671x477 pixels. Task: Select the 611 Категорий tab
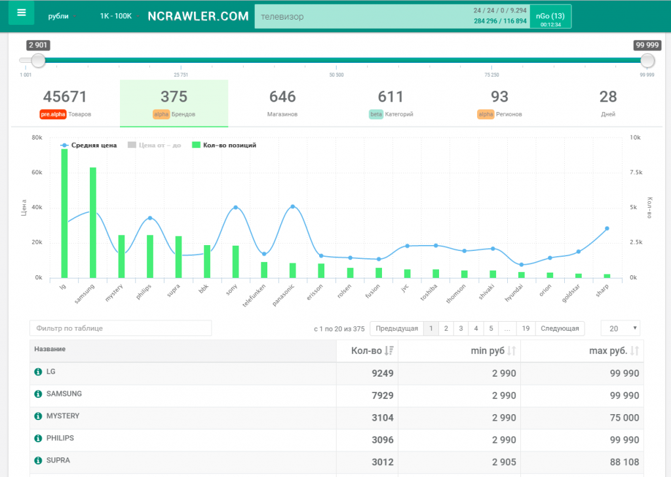(x=391, y=103)
